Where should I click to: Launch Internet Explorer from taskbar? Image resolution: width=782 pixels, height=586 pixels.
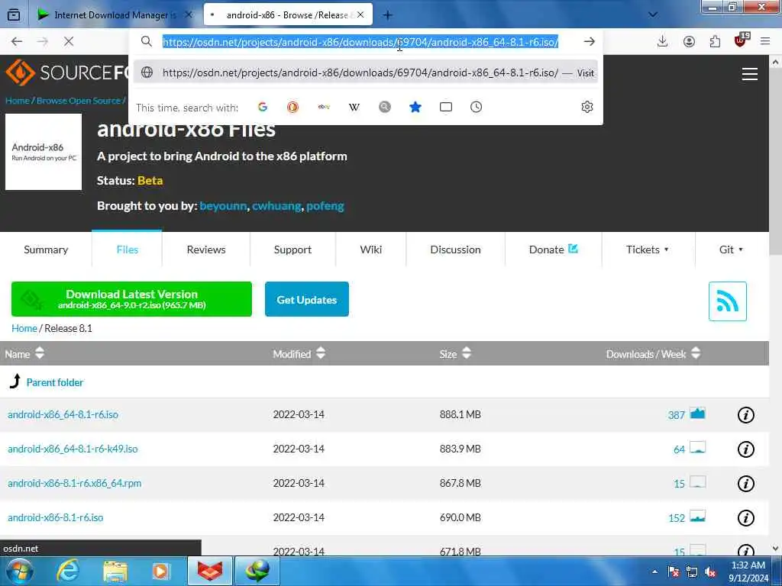point(68,571)
